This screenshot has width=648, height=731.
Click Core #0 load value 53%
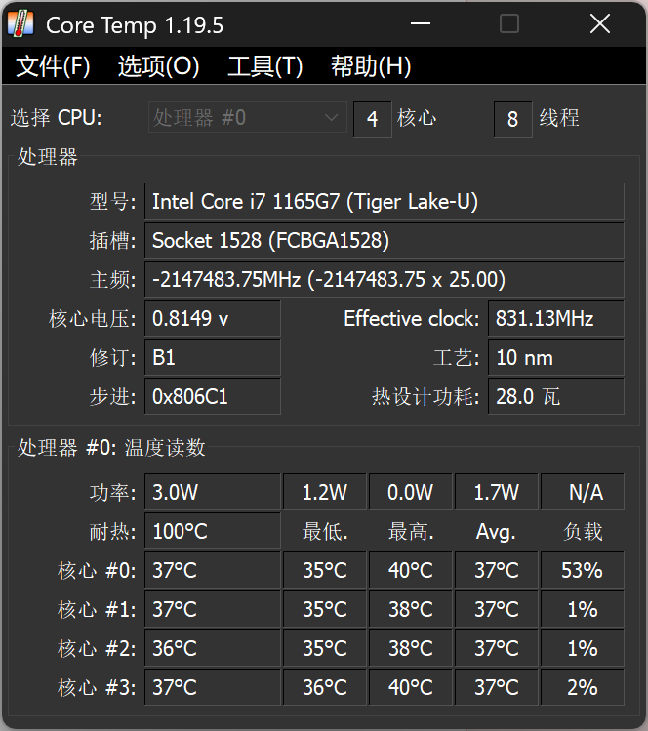click(x=583, y=570)
